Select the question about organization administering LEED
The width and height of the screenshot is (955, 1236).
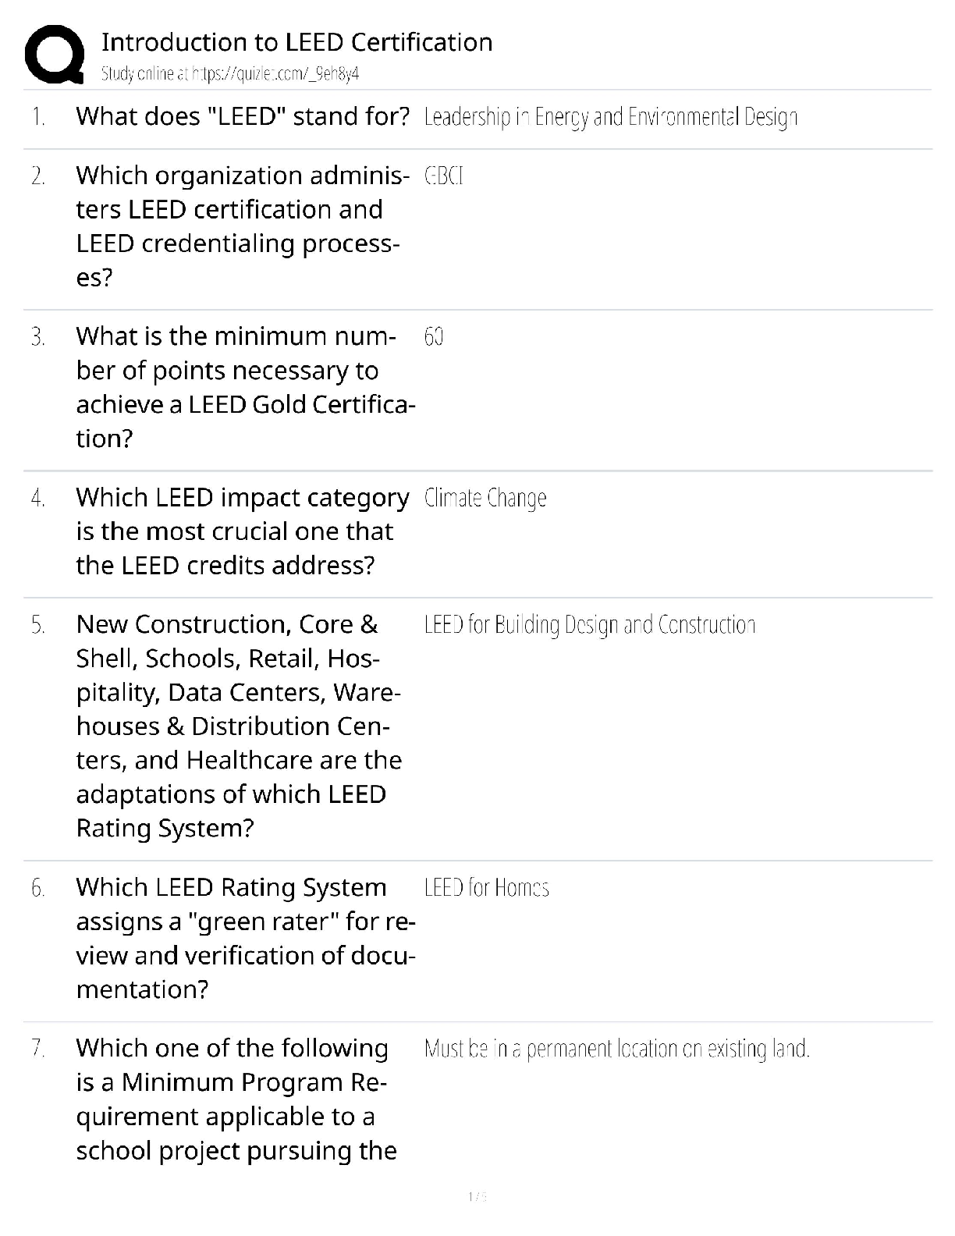[242, 226]
